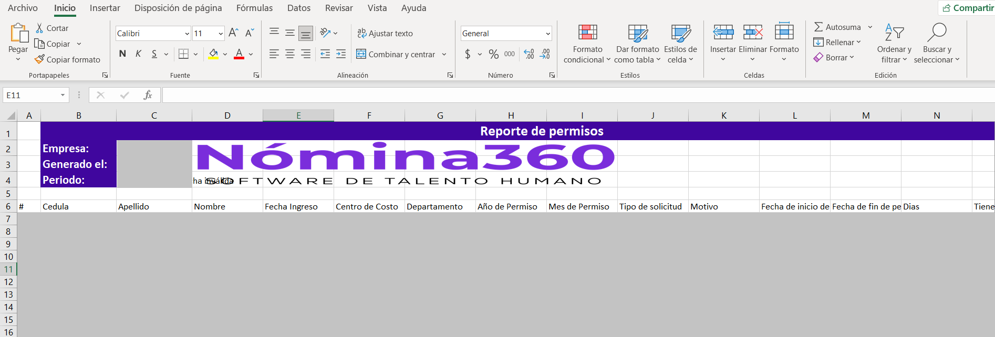Click the Formato celdas icon
This screenshot has height=337, width=995.
click(x=784, y=31)
